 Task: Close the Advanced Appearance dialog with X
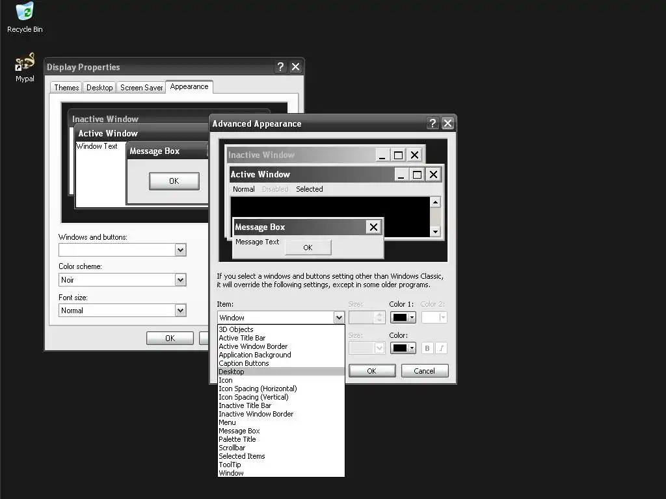tap(447, 123)
